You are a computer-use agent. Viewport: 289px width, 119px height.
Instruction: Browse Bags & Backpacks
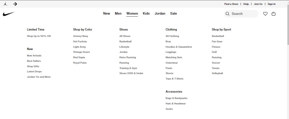pos(176,98)
